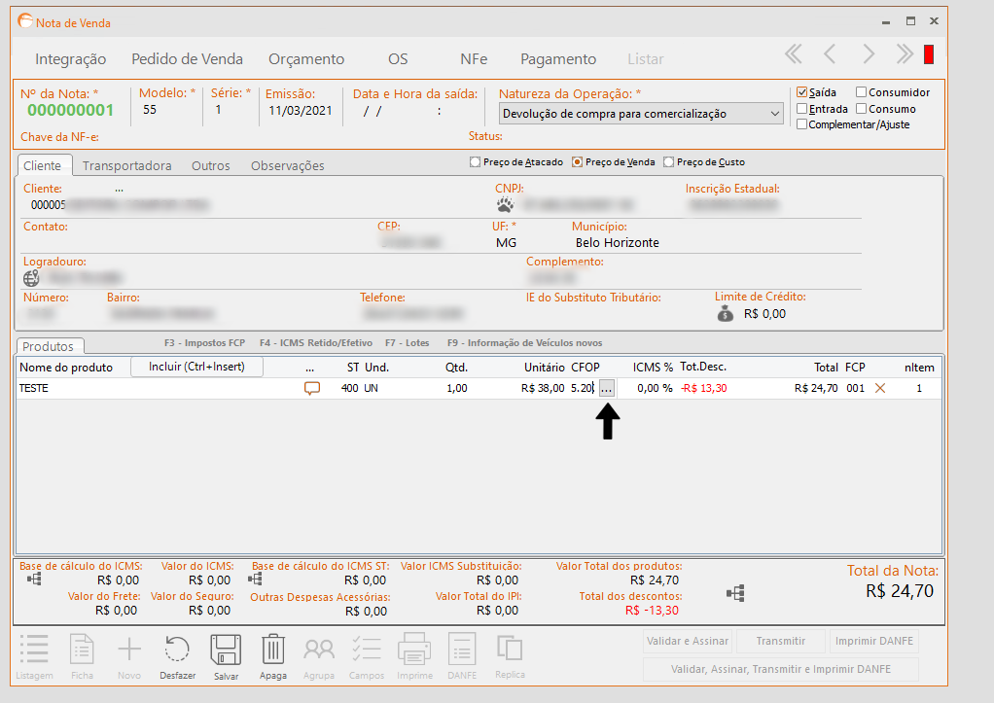Viewport: 994px width, 703px height.
Task: Select the Preço de Custo option
Action: click(668, 162)
